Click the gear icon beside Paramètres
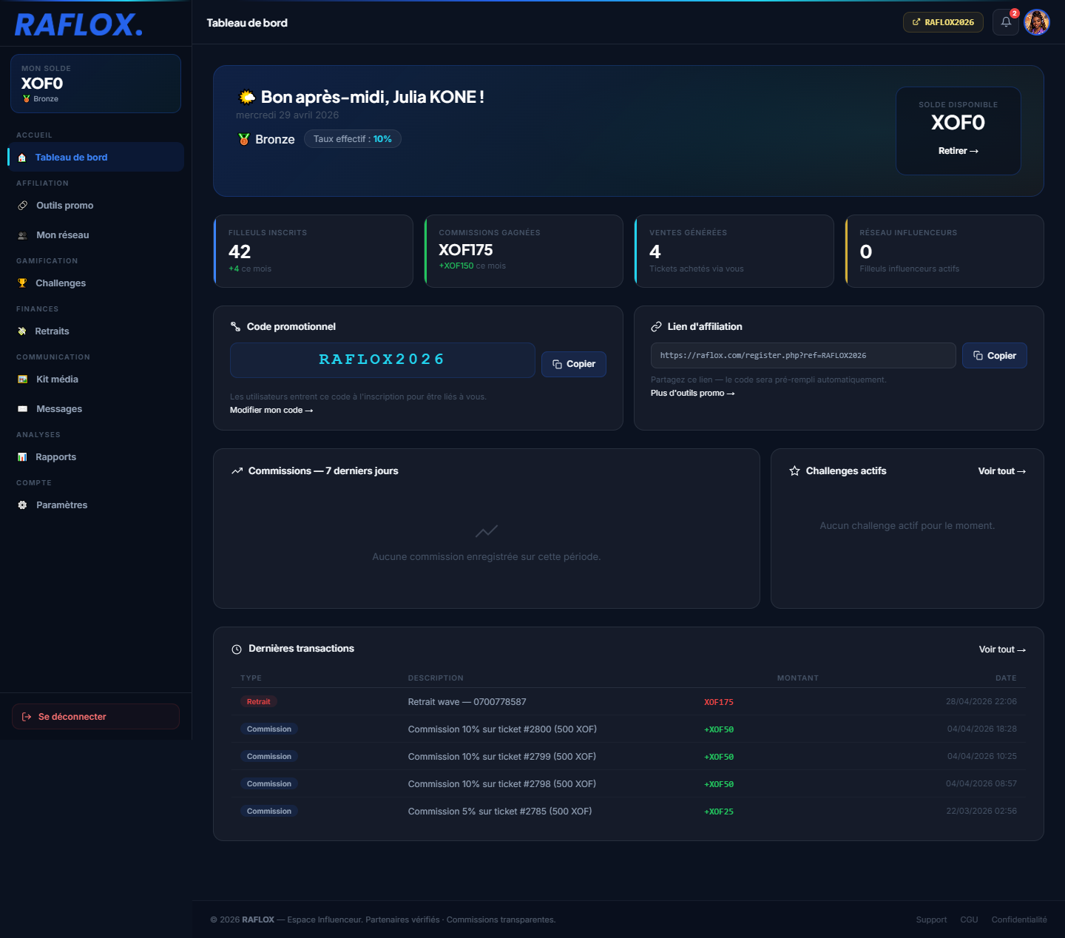Viewport: 1065px width, 938px height. click(x=22, y=505)
